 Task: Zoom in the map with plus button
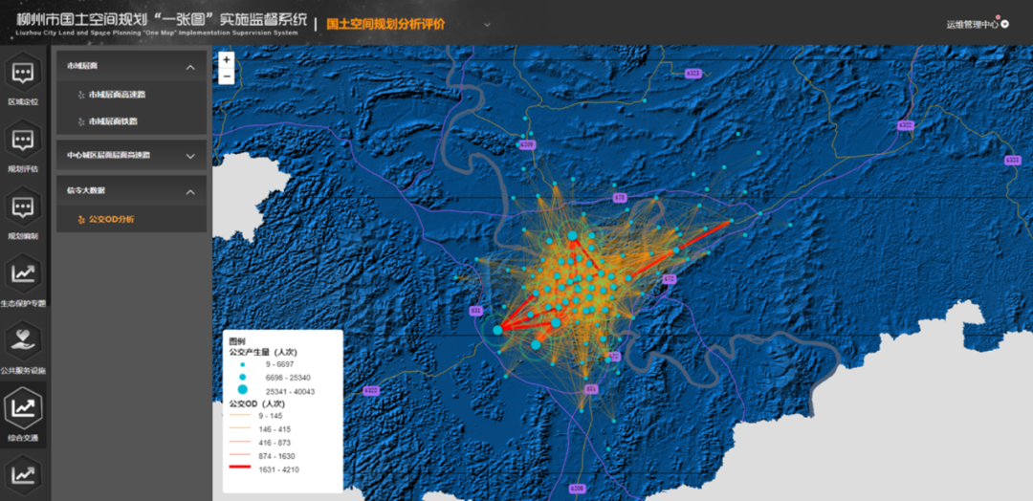[226, 59]
